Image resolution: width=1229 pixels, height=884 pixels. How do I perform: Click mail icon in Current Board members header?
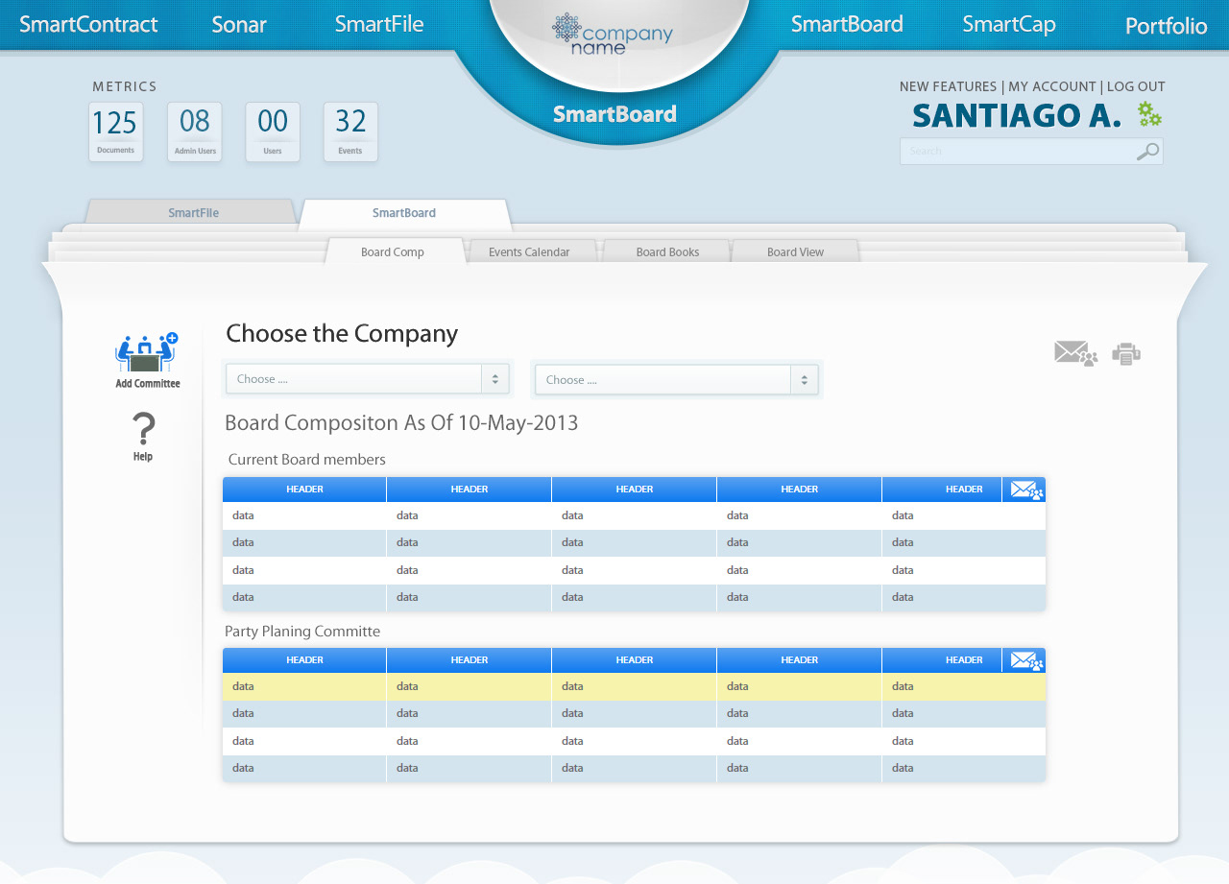pyautogui.click(x=1026, y=490)
